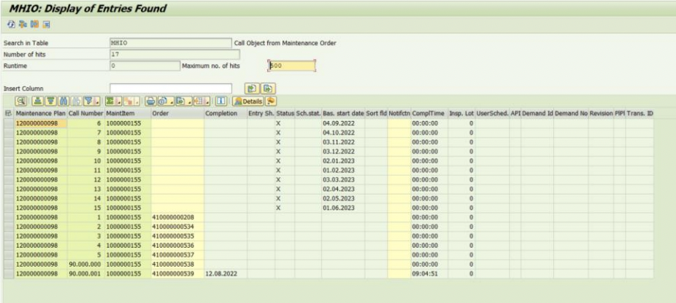Select the Bas. start date column header
This screenshot has width=676, height=303.
342,114
